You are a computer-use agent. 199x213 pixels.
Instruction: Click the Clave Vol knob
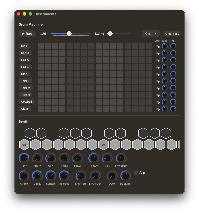[173, 108]
